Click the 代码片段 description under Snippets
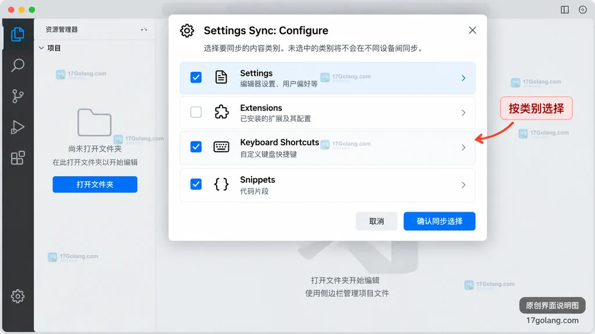Viewport: 595px width, 334px height. (255, 191)
